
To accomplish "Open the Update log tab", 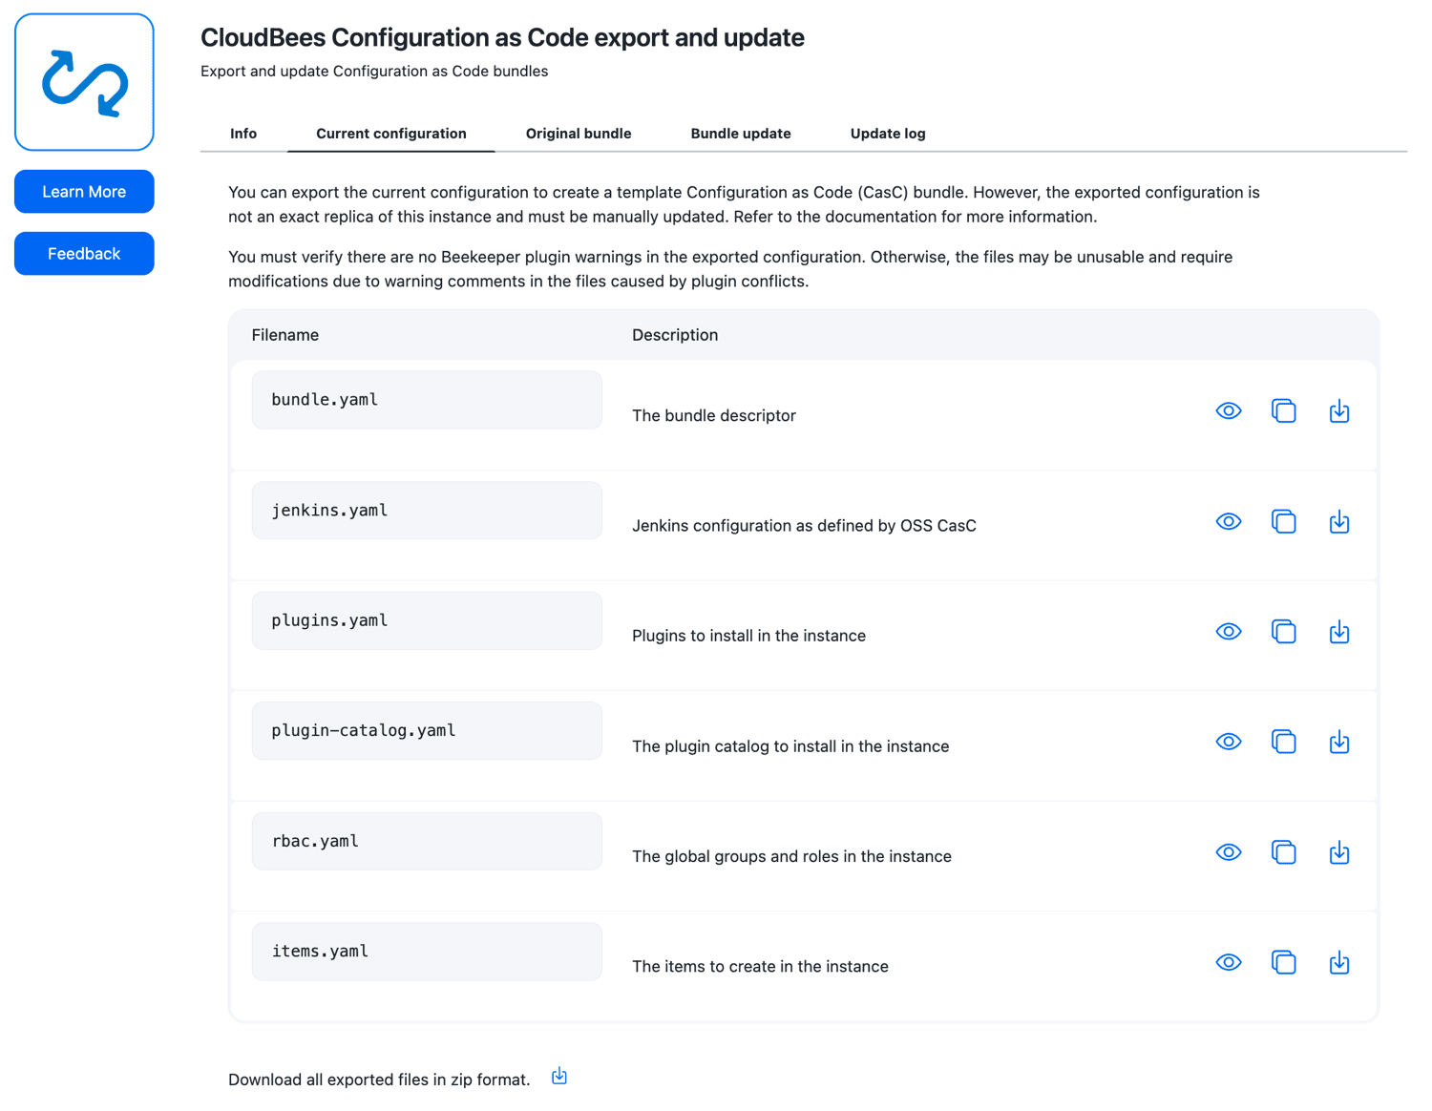I will pyautogui.click(x=888, y=134).
